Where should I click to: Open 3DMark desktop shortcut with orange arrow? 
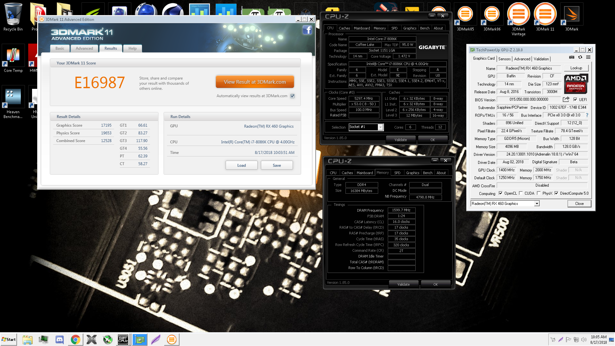571,17
